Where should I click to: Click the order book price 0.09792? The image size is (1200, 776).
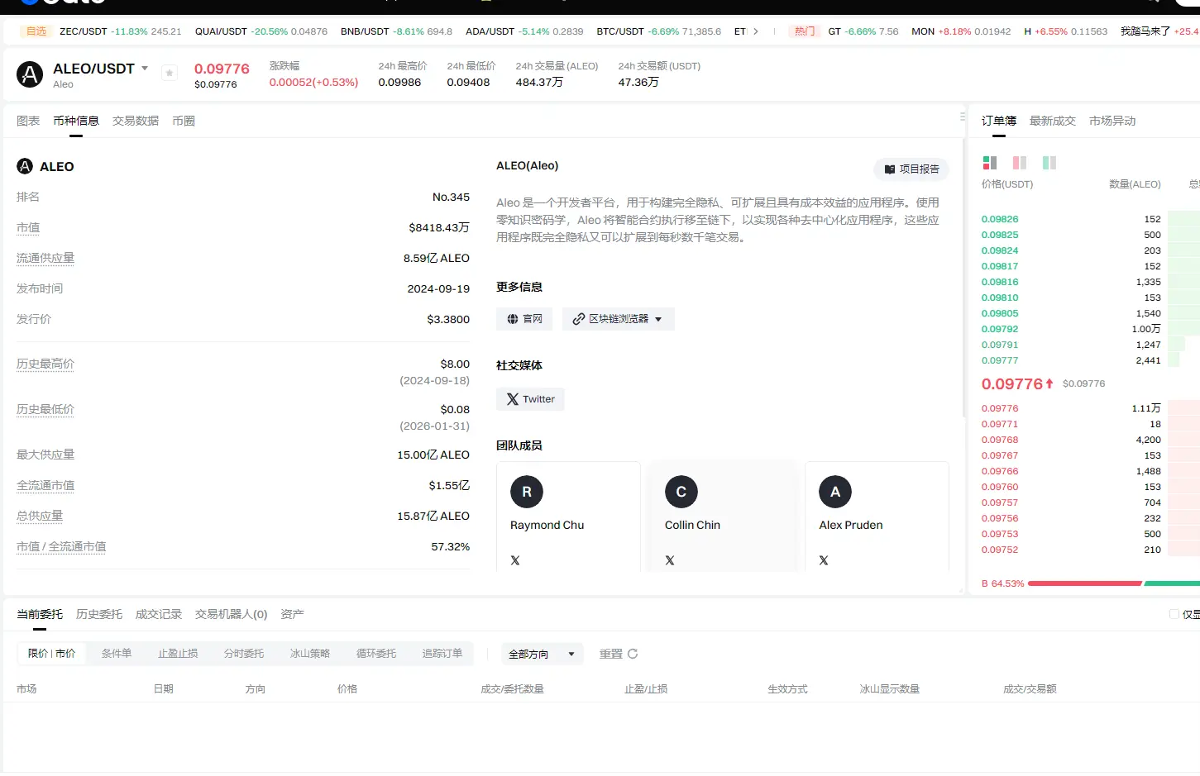(1000, 329)
